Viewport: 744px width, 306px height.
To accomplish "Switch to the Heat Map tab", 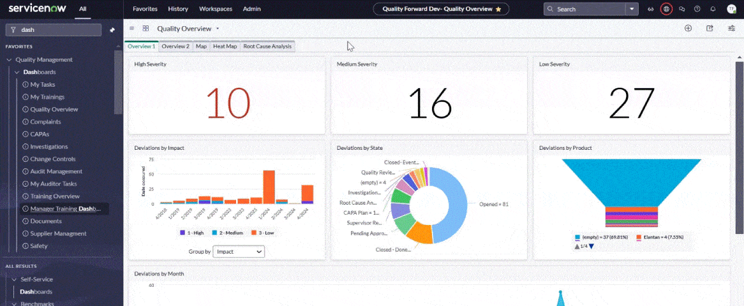I will point(225,46).
